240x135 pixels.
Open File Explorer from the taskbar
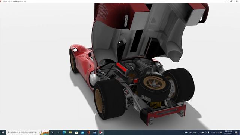click(70, 132)
